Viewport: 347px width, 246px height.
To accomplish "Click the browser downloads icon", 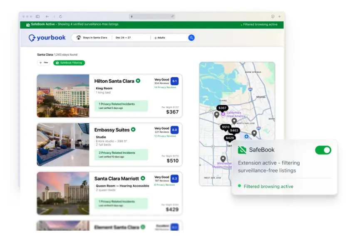I will point(273,16).
